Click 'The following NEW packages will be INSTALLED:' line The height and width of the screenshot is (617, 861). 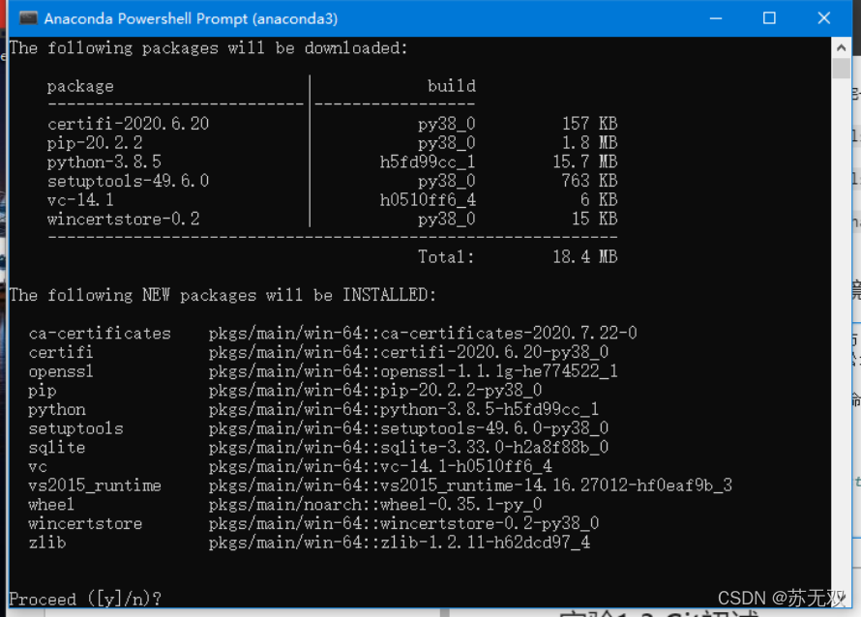[x=223, y=295]
